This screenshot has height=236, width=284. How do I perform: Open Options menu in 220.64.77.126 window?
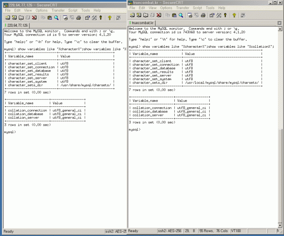(42, 10)
